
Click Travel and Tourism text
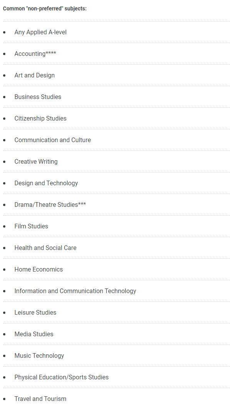[40, 399]
